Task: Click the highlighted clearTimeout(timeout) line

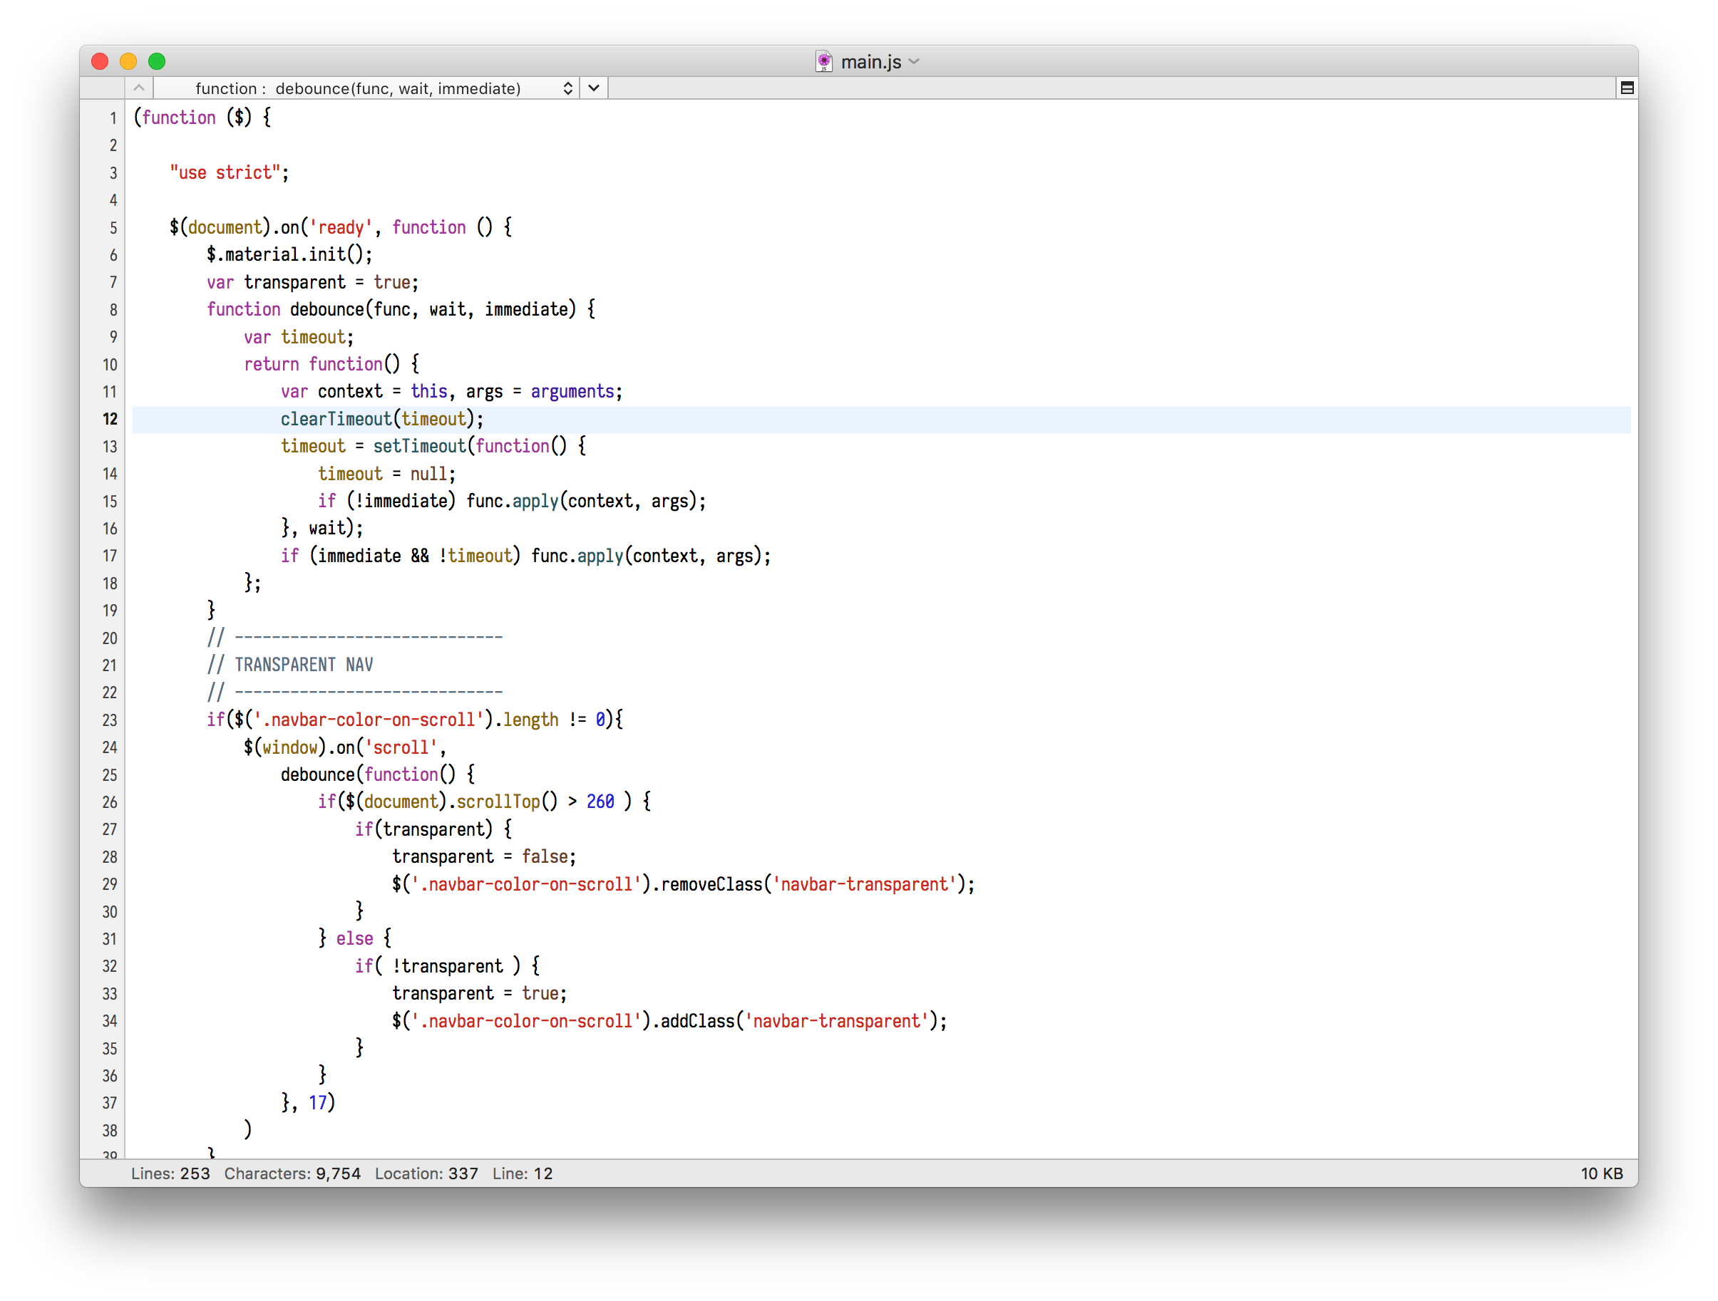Action: pyautogui.click(x=381, y=419)
